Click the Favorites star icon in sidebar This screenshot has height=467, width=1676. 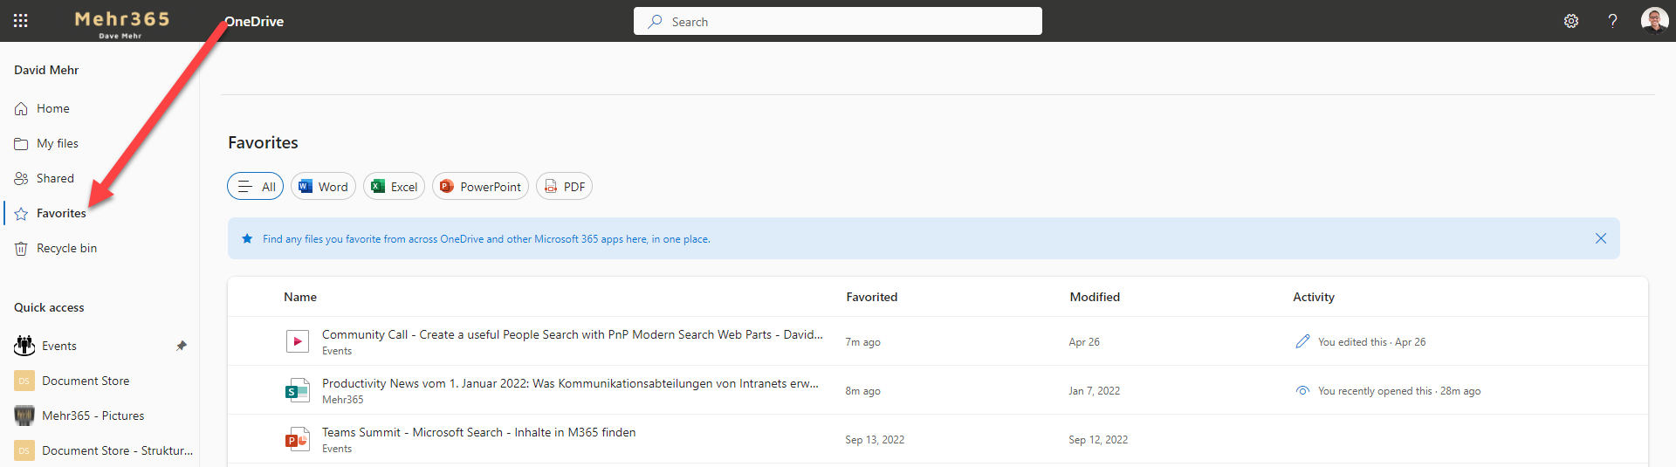21,214
